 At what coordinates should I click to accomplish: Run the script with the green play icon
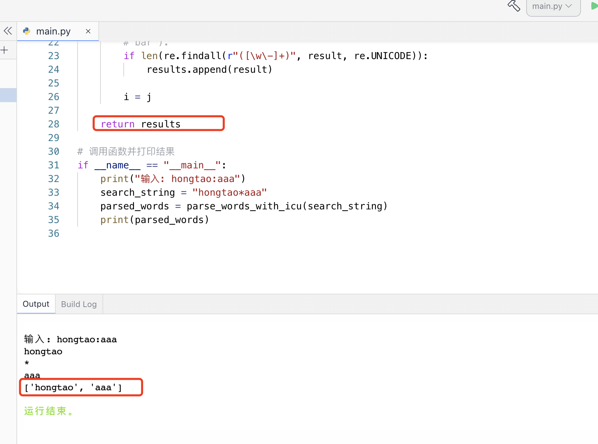pyautogui.click(x=593, y=6)
